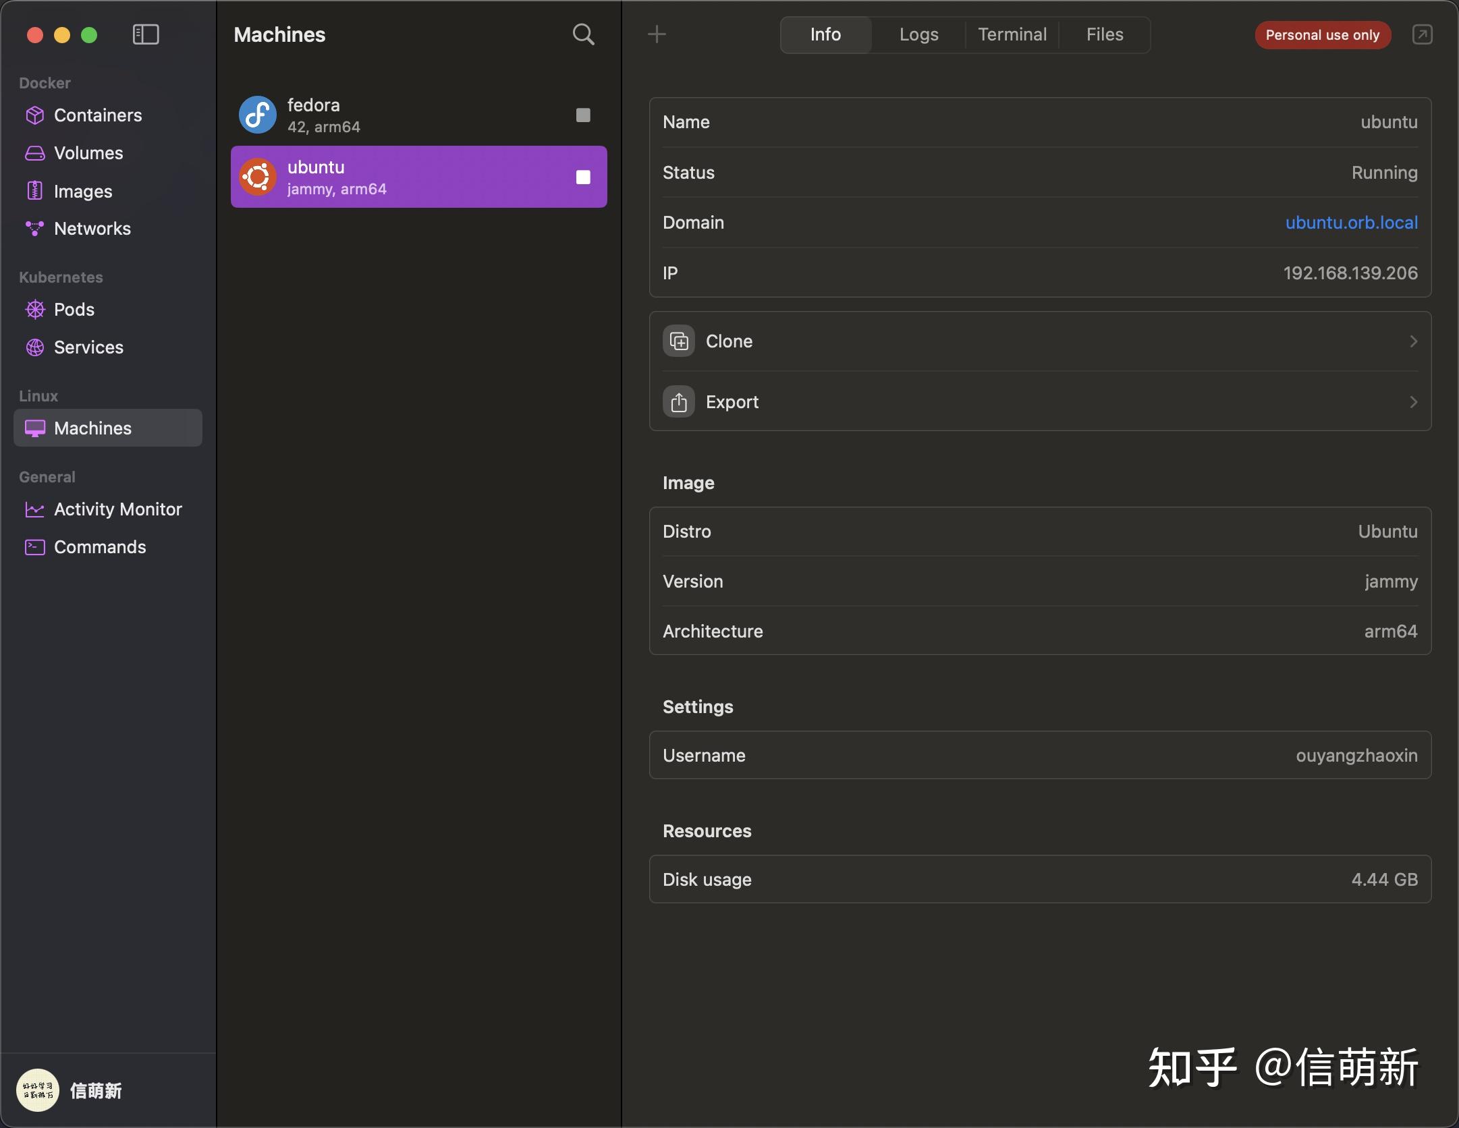Click the Personal use only badge
The width and height of the screenshot is (1459, 1128).
click(x=1323, y=35)
